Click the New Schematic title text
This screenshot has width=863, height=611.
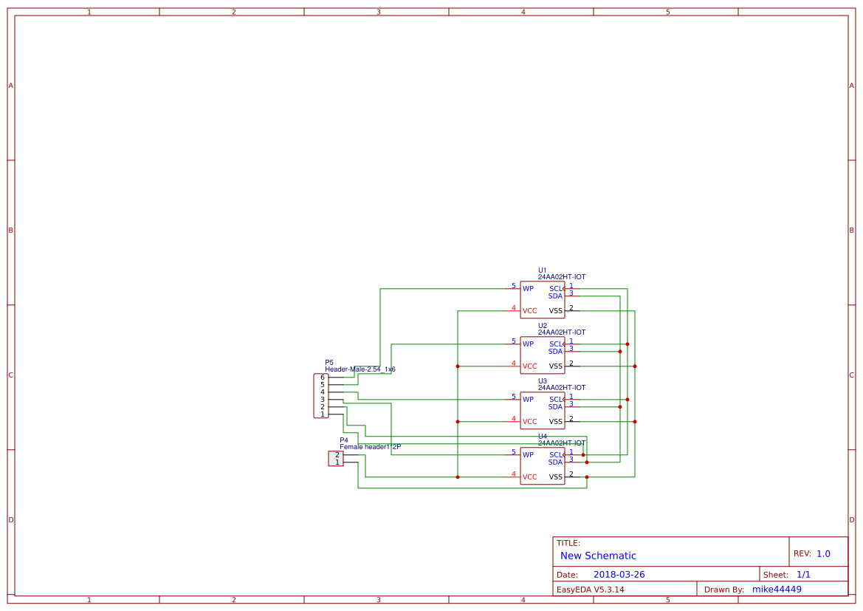(598, 556)
